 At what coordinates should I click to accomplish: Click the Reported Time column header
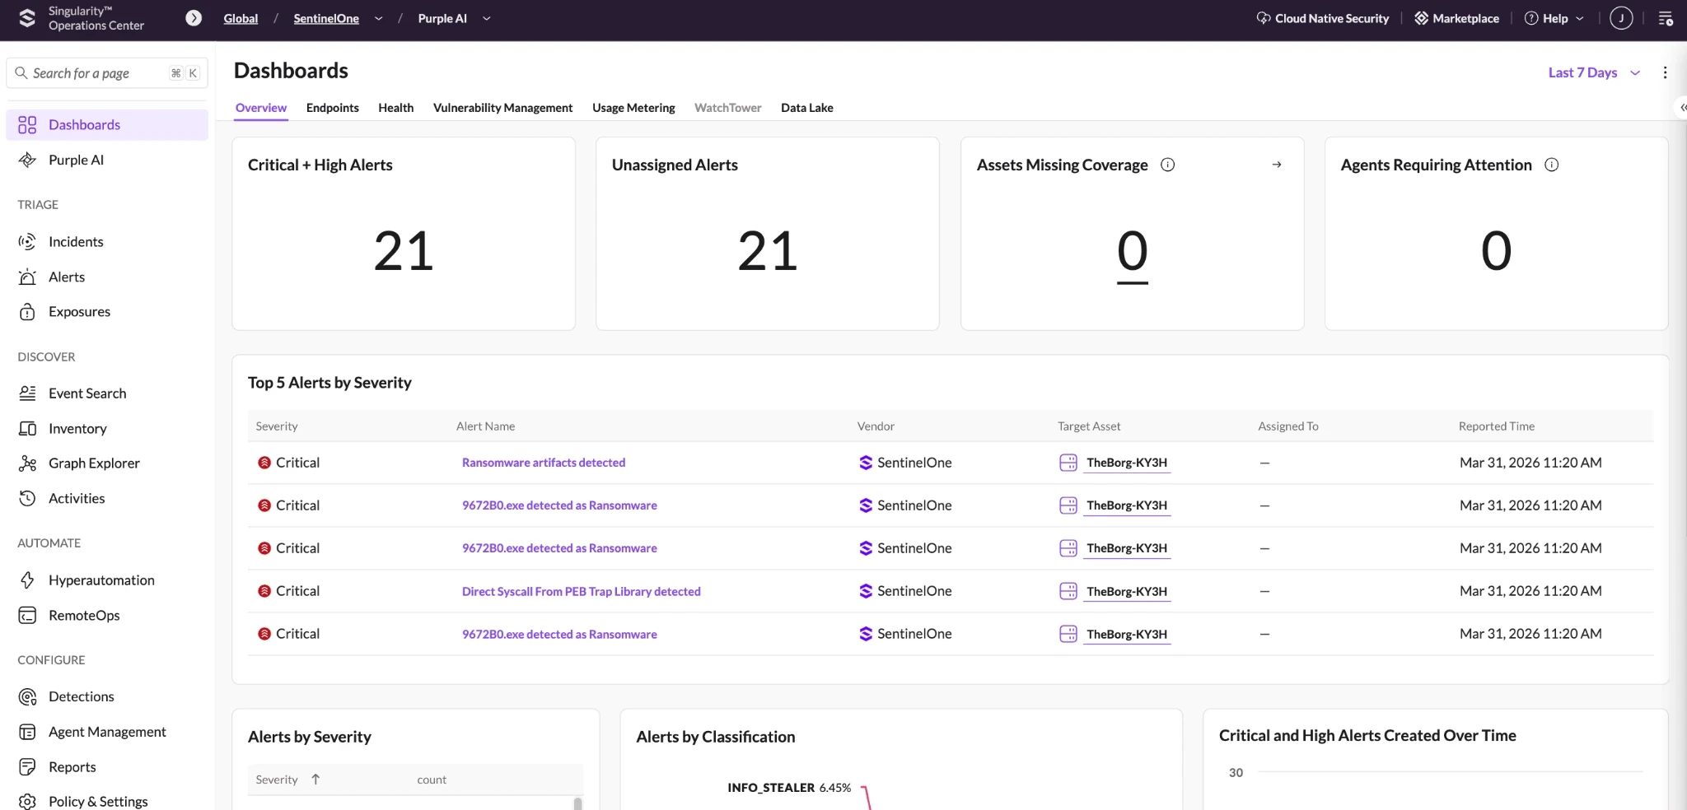tap(1496, 426)
